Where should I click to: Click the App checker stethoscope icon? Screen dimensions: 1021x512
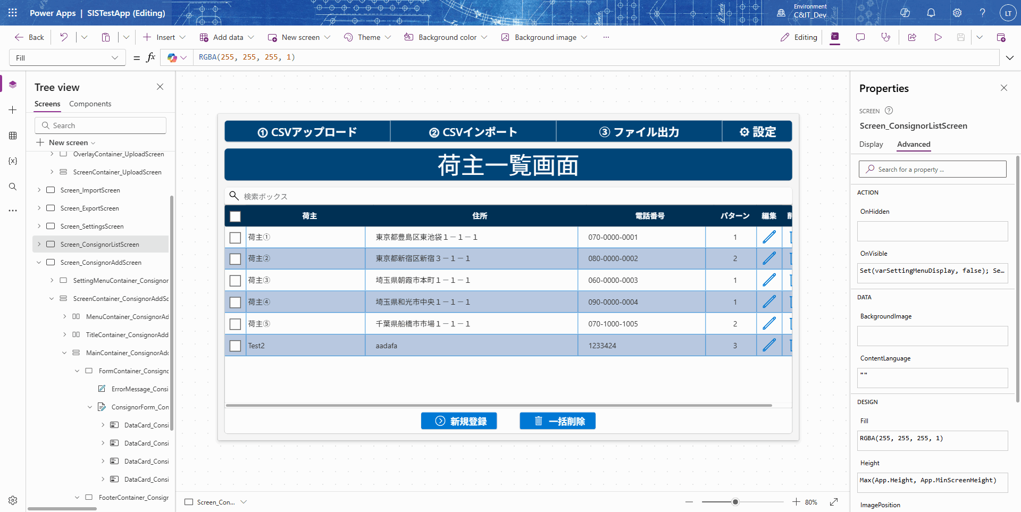point(885,37)
